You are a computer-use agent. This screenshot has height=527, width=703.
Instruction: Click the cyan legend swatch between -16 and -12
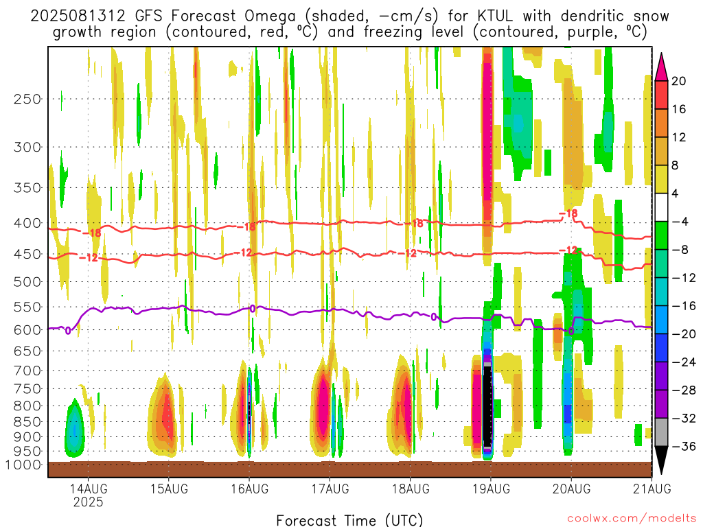(661, 291)
